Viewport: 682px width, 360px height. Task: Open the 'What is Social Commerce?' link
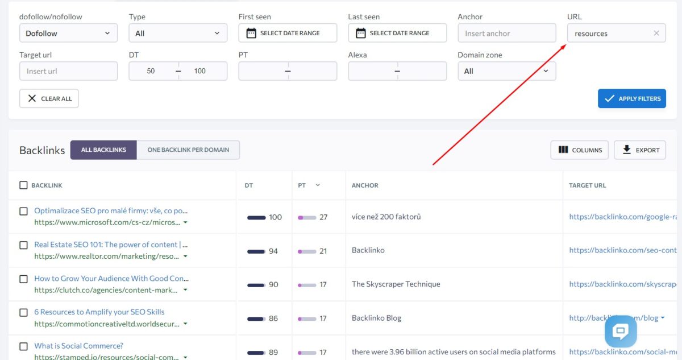(78, 345)
